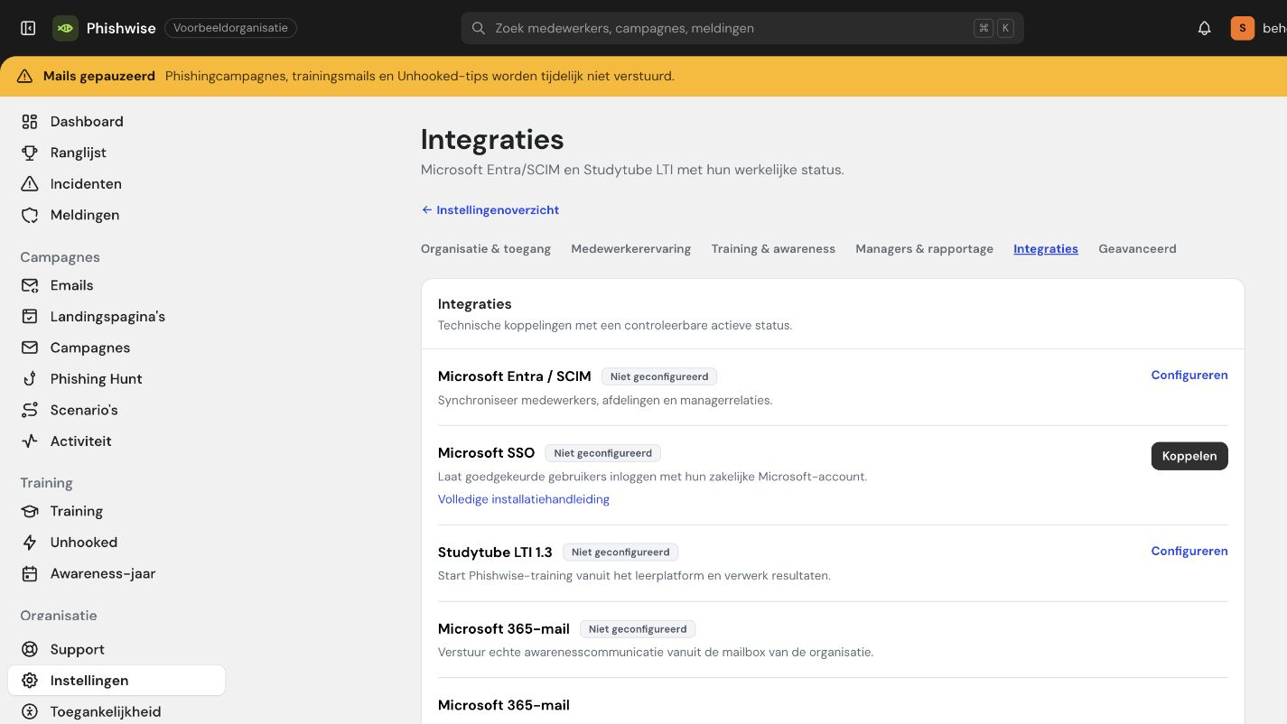Viewport: 1287px width, 724px height.
Task: Open Landingspagina's in the sidebar
Action: (117, 317)
